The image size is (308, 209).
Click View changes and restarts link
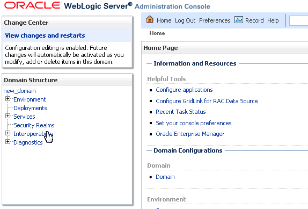[45, 35]
